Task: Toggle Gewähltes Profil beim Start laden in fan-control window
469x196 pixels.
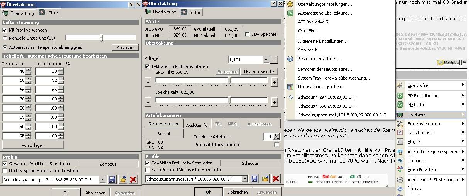Action: pyautogui.click(x=5, y=164)
